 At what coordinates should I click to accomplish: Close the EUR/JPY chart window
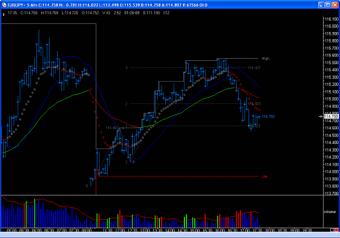(335, 5)
